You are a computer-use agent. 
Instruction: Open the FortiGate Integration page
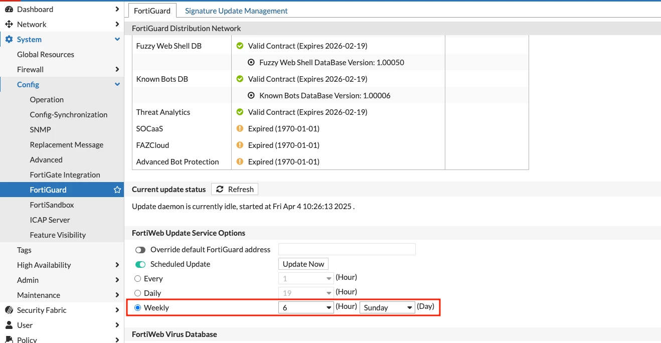(65, 175)
